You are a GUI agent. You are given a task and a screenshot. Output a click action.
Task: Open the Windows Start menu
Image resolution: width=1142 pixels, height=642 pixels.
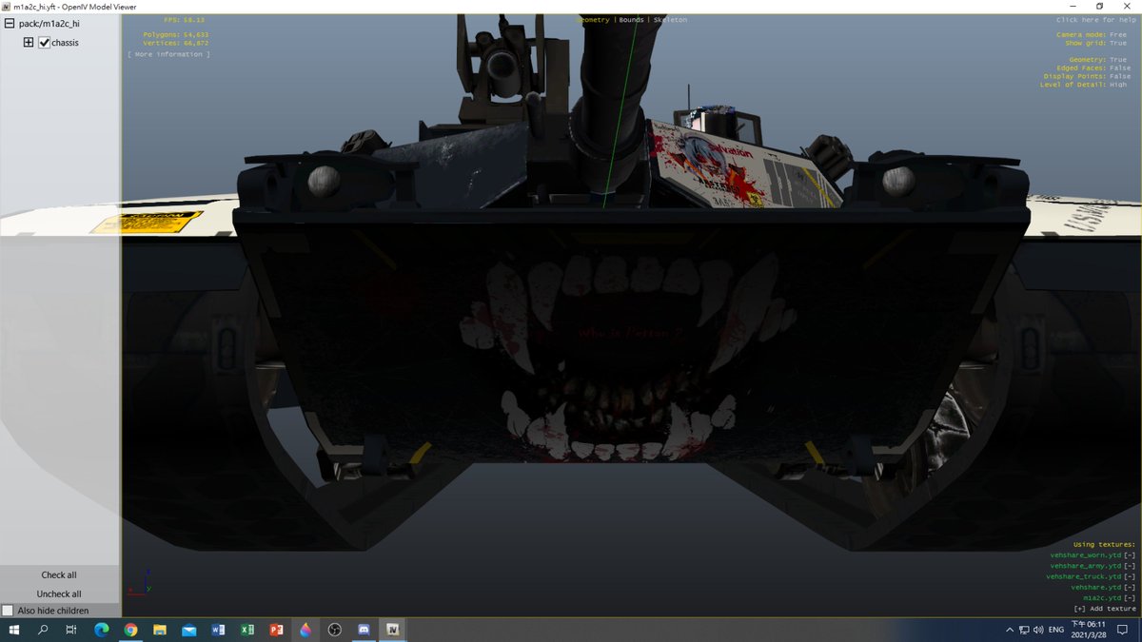[x=15, y=630]
